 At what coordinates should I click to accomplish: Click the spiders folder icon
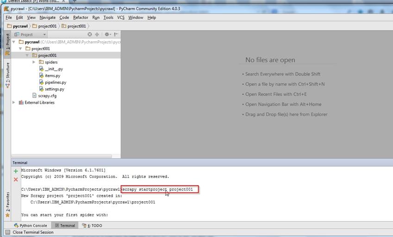click(41, 62)
